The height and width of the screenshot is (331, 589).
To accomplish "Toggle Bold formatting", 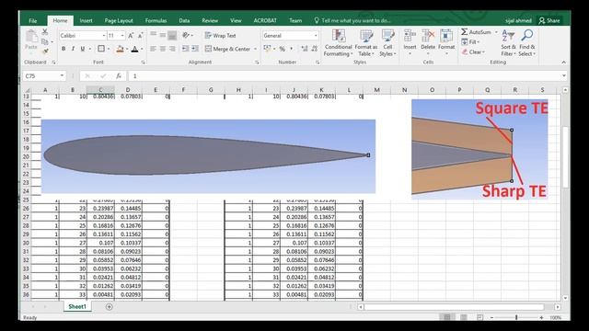I will click(x=64, y=49).
